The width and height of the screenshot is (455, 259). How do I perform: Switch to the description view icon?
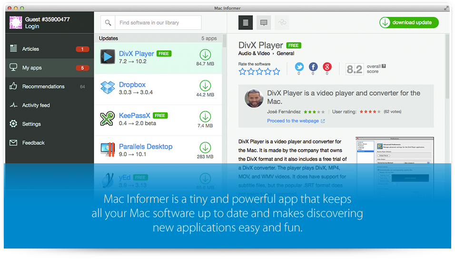[x=246, y=22]
